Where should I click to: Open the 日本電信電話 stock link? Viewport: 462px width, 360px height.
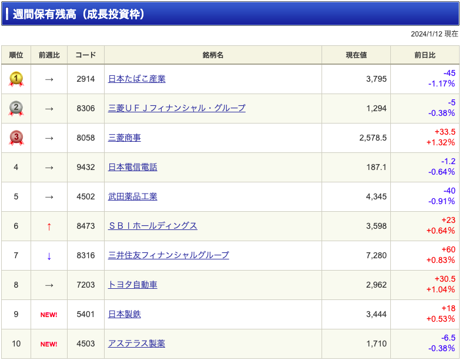click(x=133, y=167)
